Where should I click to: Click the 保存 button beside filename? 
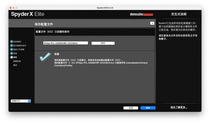[103, 43]
